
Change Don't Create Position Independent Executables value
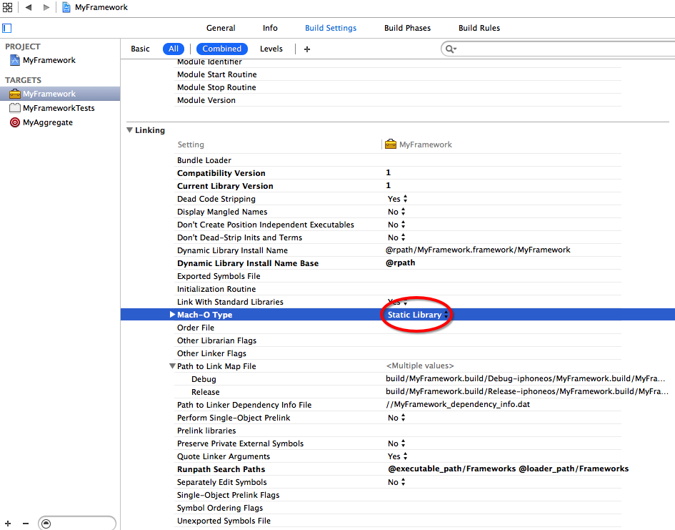[x=396, y=225]
